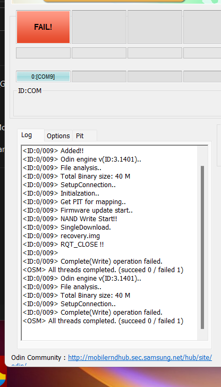Open the Odin Community samsung.net link
This screenshot has height=387, width=221.
click(140, 358)
